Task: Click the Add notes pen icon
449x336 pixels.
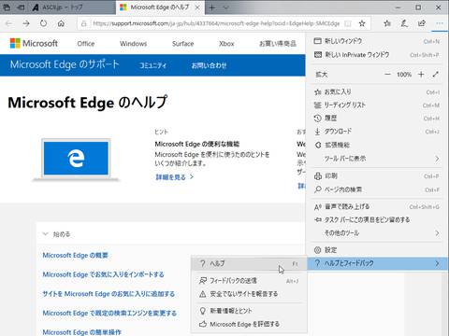Action: point(404,23)
